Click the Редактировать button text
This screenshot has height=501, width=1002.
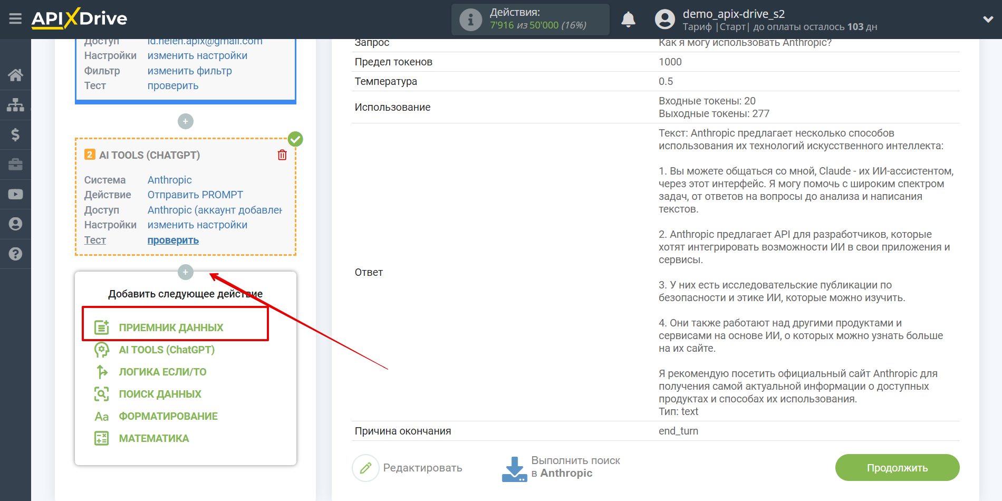[422, 468]
